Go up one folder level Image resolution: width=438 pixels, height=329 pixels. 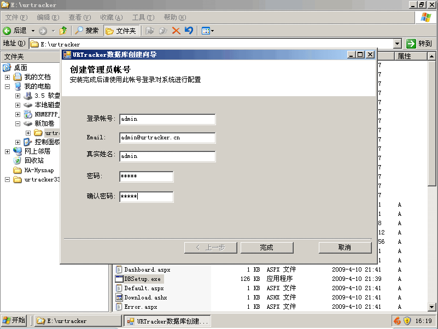[63, 31]
